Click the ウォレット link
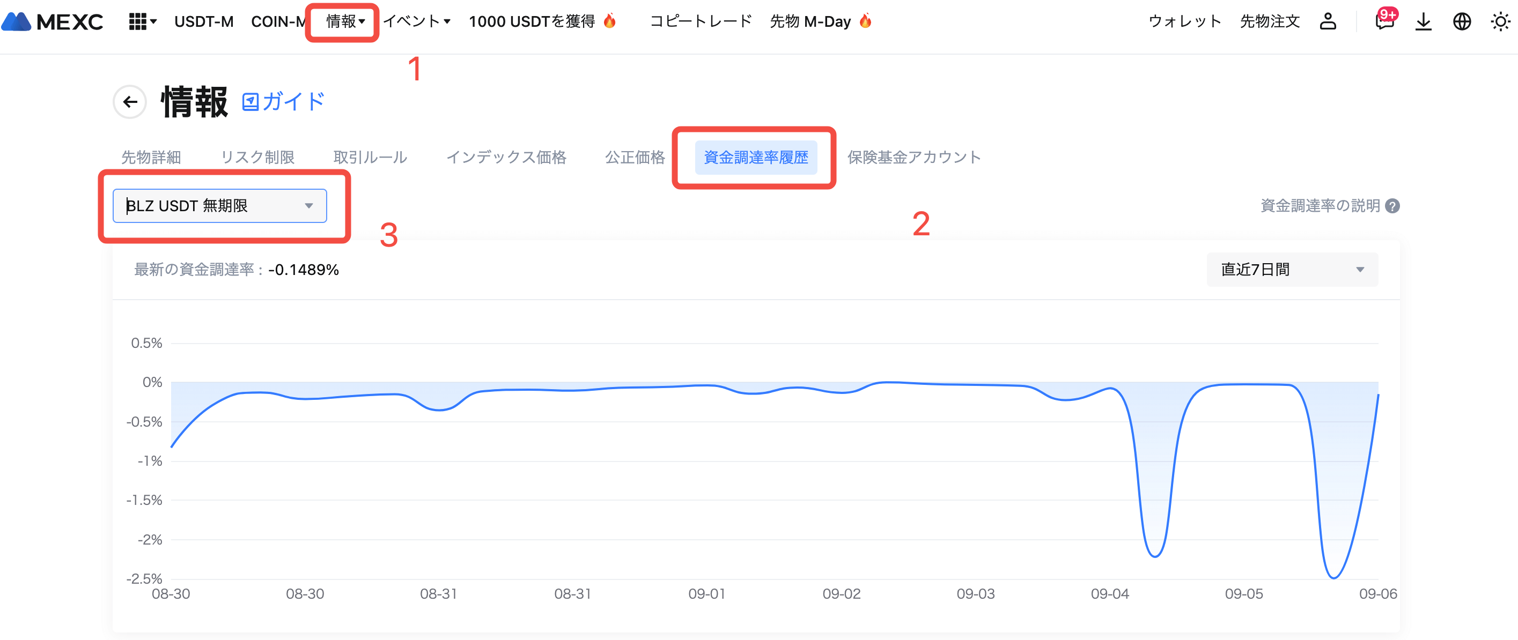The width and height of the screenshot is (1518, 640). pos(1184,22)
